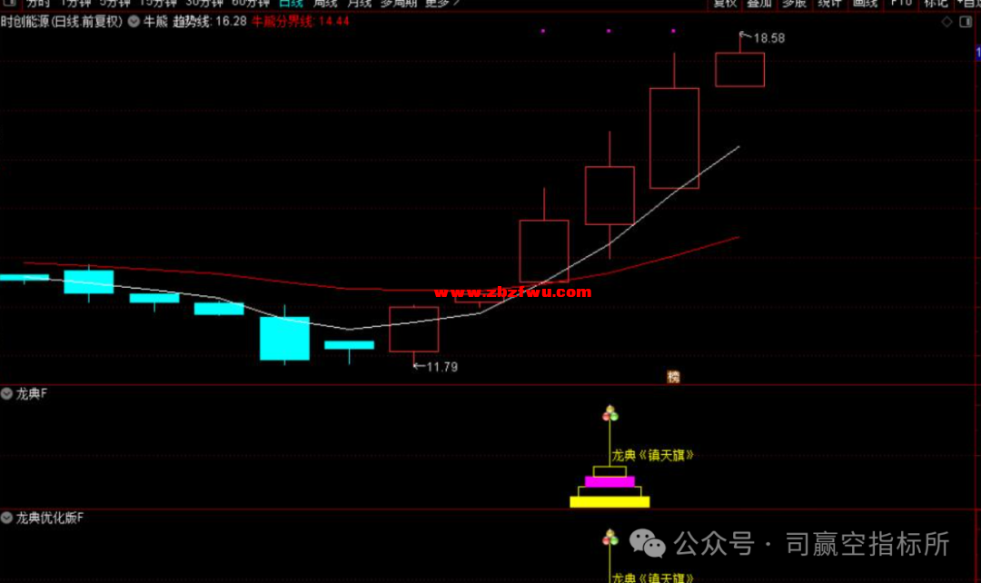The height and width of the screenshot is (583, 981).
Task: Switch to the 5分钟 period tab
Action: point(114,3)
